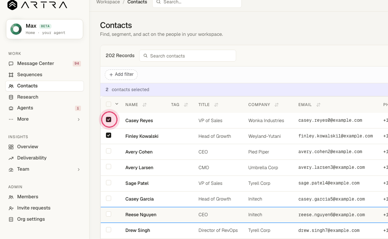Image resolution: width=388 pixels, height=239 pixels.
Task: Sort by Title column arrows icon
Action: [216, 105]
